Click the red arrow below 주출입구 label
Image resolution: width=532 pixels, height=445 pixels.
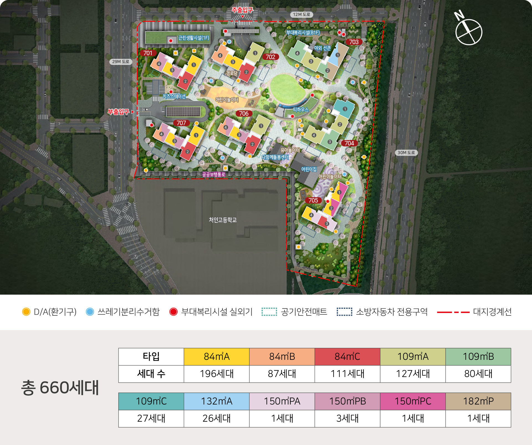click(242, 17)
